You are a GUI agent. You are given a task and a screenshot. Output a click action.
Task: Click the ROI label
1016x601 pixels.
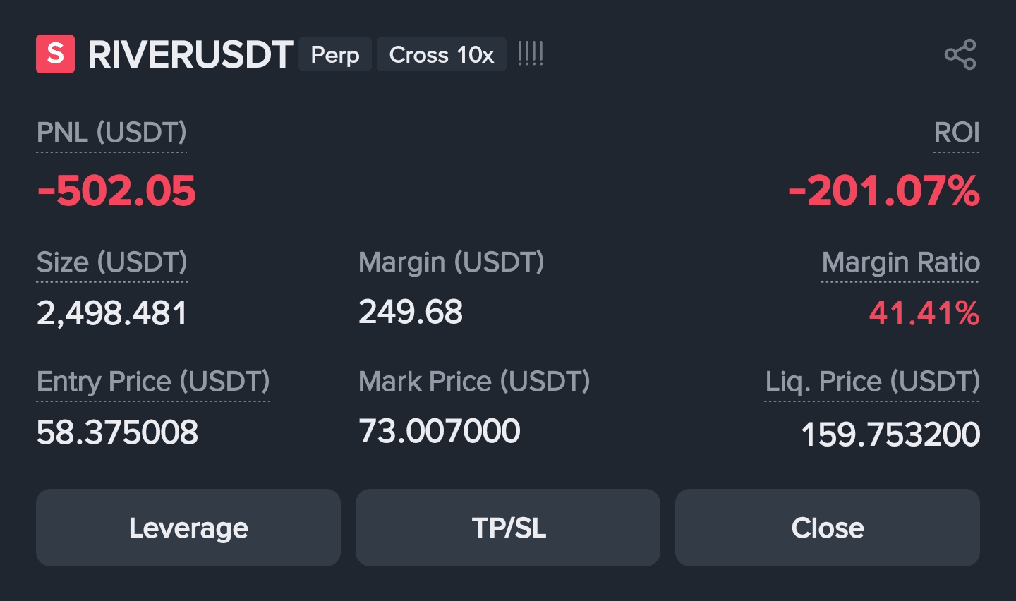pos(956,133)
